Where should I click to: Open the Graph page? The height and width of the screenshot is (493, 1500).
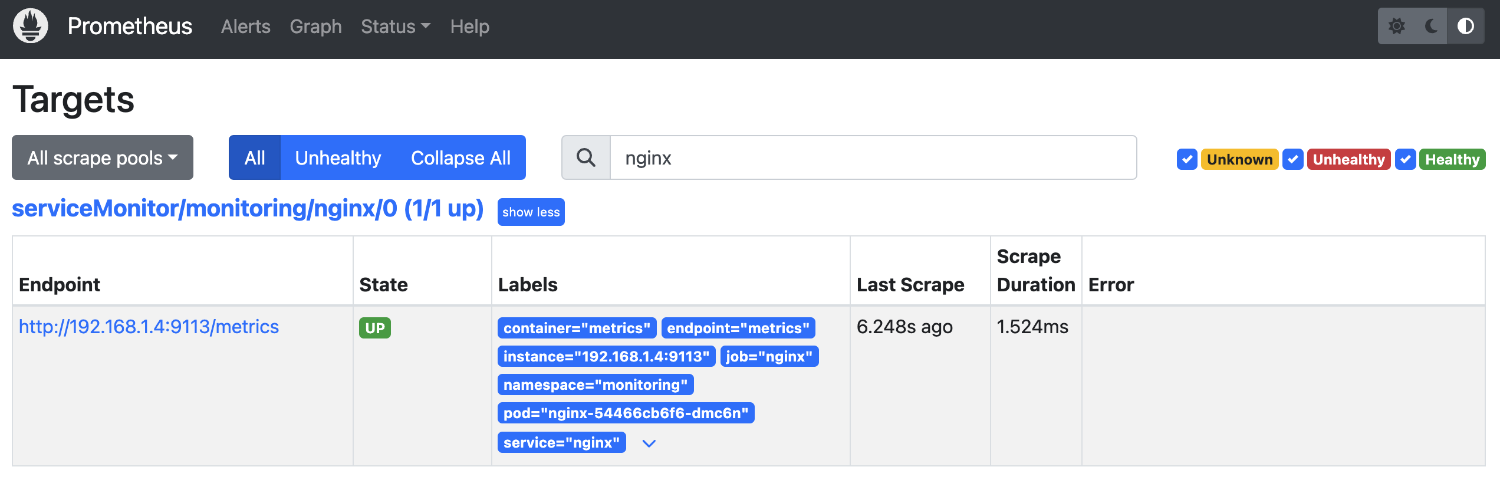coord(315,27)
